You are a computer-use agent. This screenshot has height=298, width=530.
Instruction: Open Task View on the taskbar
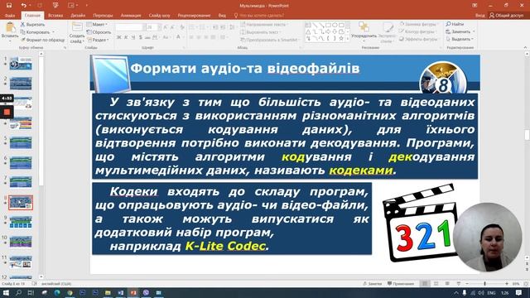[x=31, y=292]
